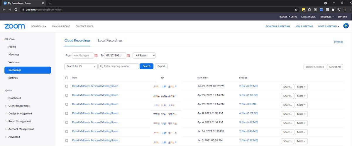Check the Jan 5, 2021 recording checkbox
The image size is (352, 146).
tap(67, 140)
